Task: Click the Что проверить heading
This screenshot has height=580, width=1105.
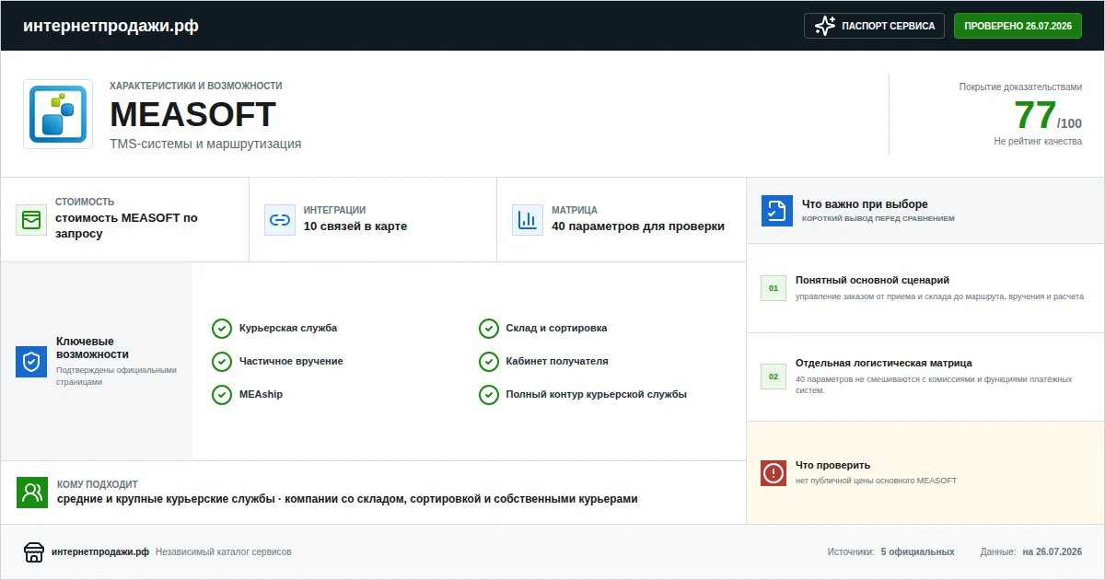Action: click(832, 465)
